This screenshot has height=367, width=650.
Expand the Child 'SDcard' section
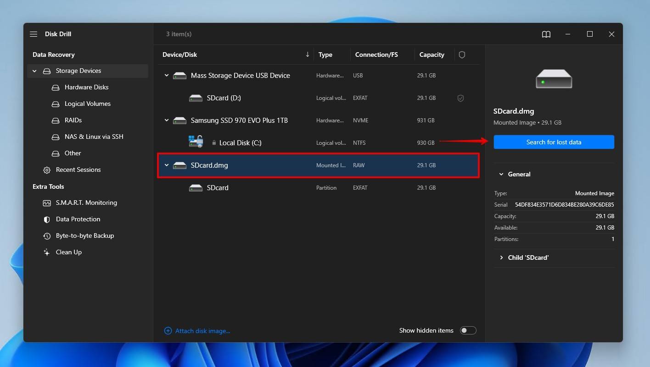pyautogui.click(x=501, y=258)
